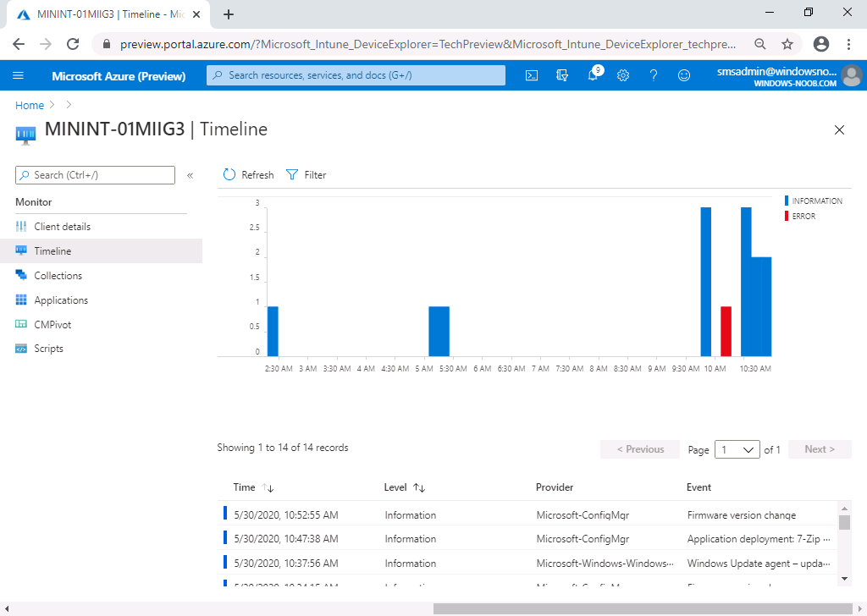The width and height of the screenshot is (867, 616).
Task: Click the browser address bar URL
Action: pos(428,44)
